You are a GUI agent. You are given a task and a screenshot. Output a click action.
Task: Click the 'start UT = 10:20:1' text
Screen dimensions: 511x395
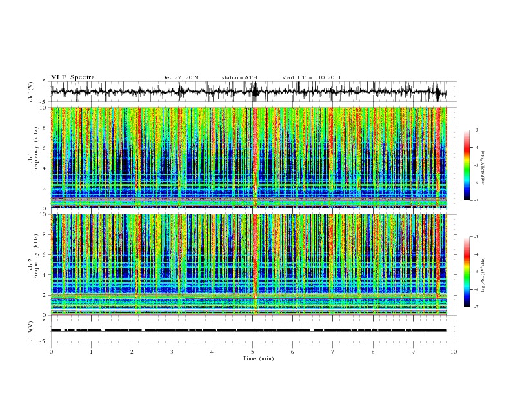(312, 77)
